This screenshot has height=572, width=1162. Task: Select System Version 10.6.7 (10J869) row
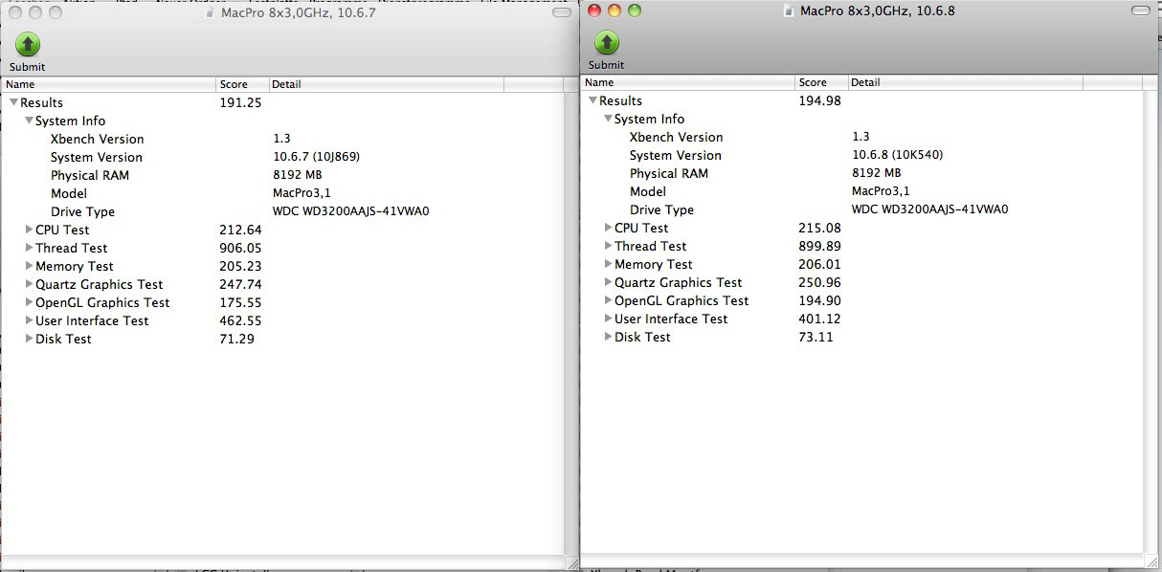click(281, 157)
